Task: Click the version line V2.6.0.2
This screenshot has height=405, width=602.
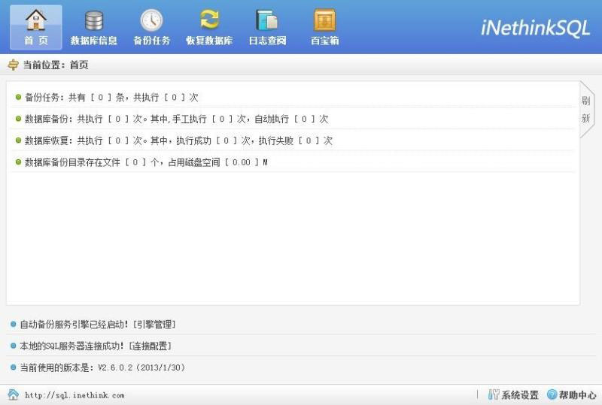Action: click(x=102, y=368)
